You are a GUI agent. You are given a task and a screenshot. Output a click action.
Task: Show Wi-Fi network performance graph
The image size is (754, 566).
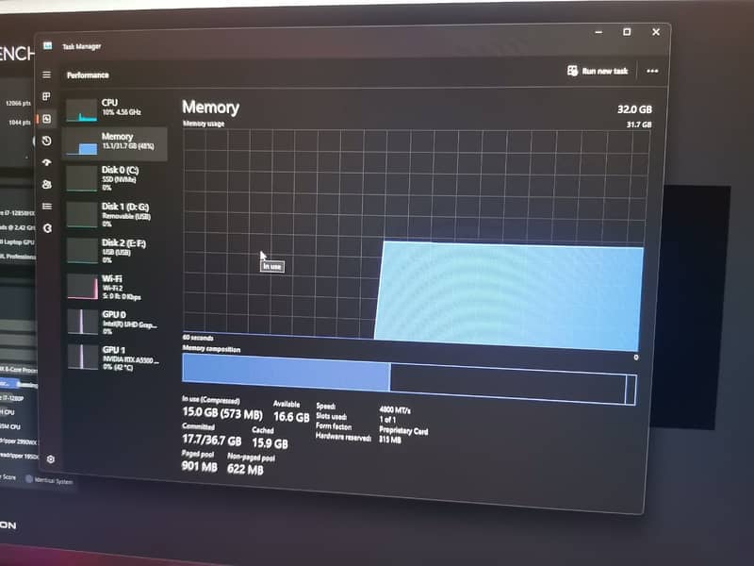[x=113, y=286]
